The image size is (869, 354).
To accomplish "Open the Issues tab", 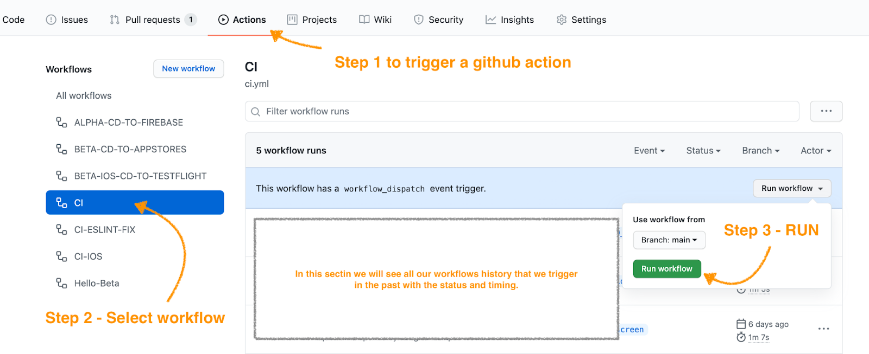I will 67,20.
